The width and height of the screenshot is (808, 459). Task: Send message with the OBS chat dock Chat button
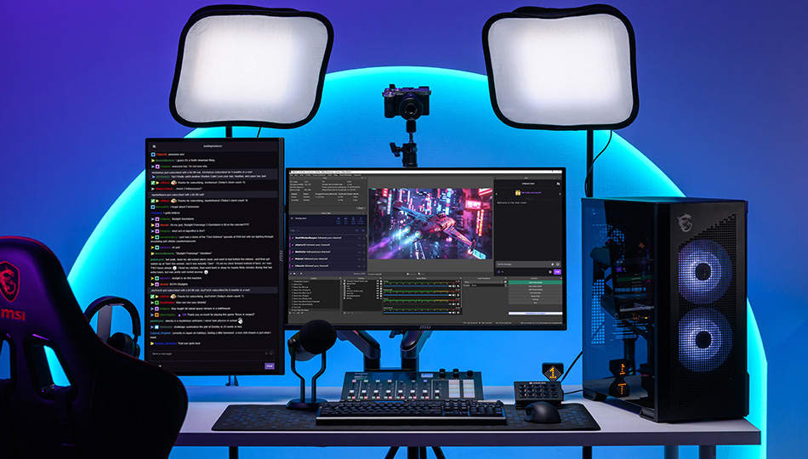558,272
